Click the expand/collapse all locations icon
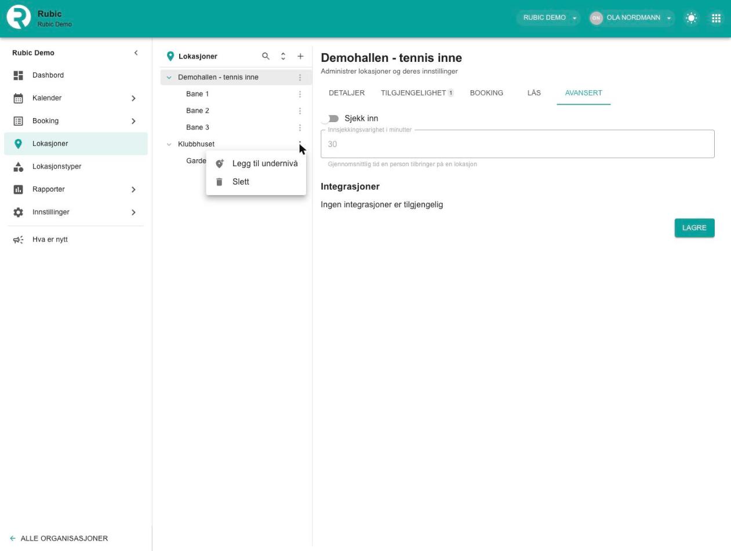Viewport: 731px width, 551px height. tap(283, 56)
